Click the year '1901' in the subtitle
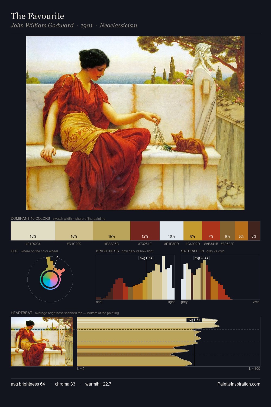Screen dimensions: 271x407 tap(87, 26)
